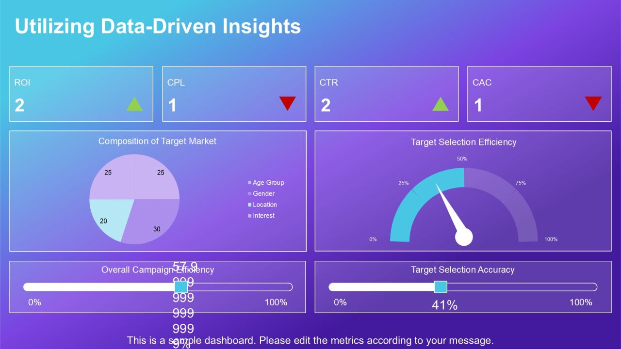Screen dimensions: 621x349
Task: Click the gauge needle's white hub circle
Action: click(464, 237)
